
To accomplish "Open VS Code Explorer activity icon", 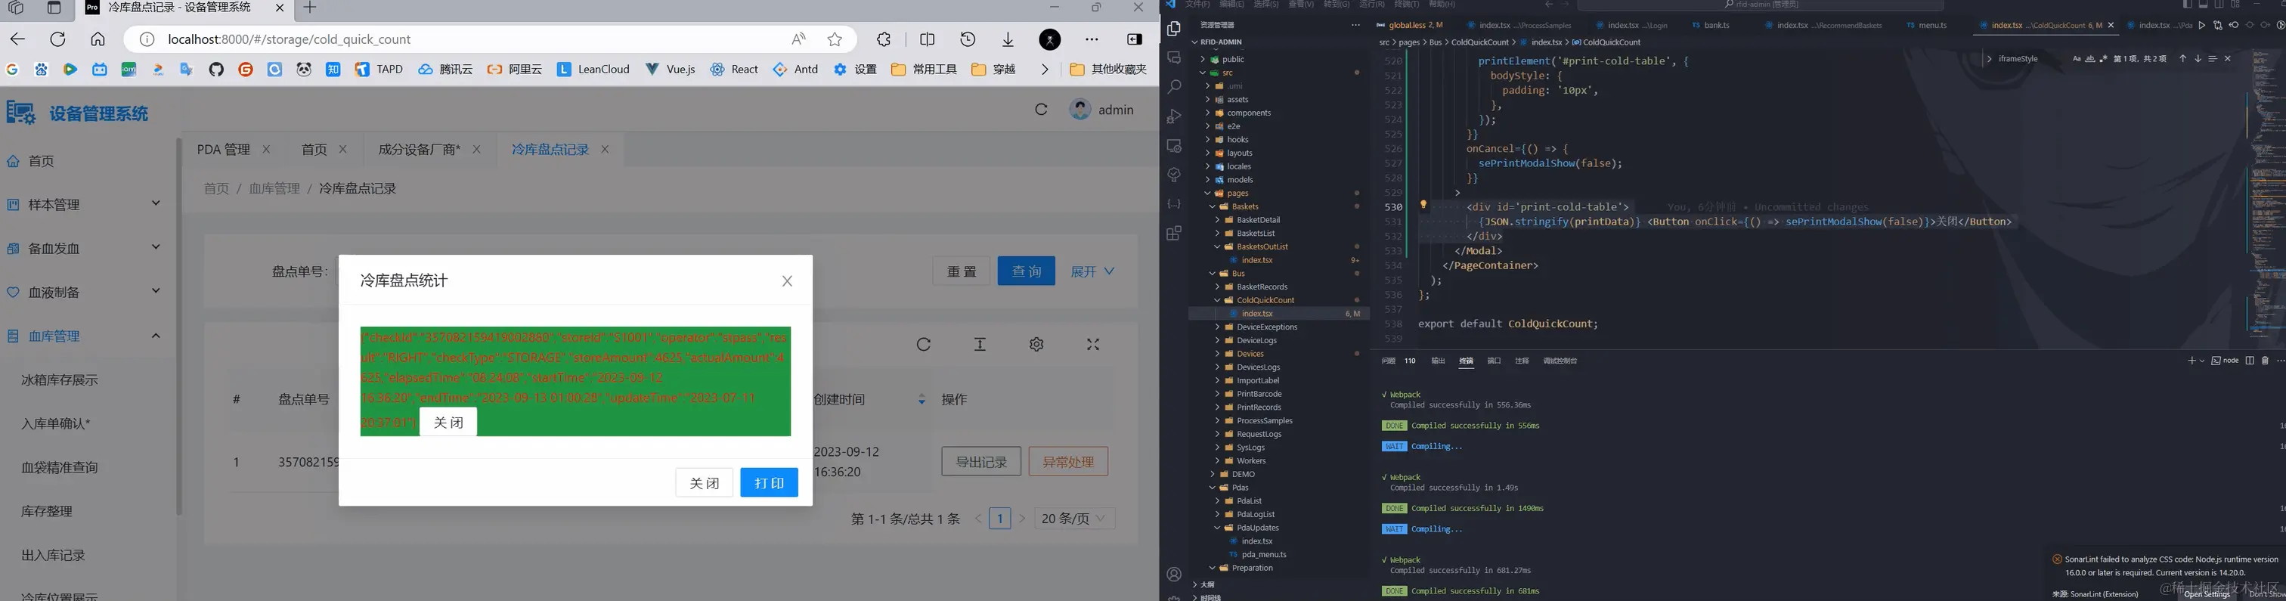I will [x=1174, y=29].
